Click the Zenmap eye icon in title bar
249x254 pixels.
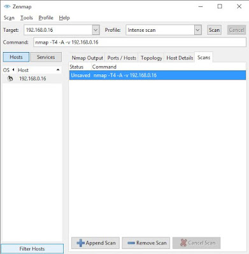point(7,6)
